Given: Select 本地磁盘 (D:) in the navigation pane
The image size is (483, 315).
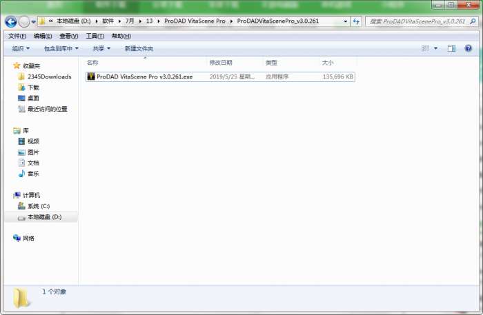Looking at the screenshot, I should coord(45,217).
